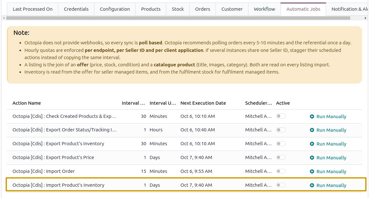Open 'Octopia [Cdis] : Import Order' row
The width and height of the screenshot is (369, 198).
tap(184, 171)
